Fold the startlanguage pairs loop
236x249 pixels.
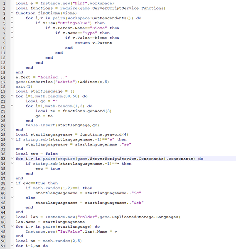click(12, 226)
